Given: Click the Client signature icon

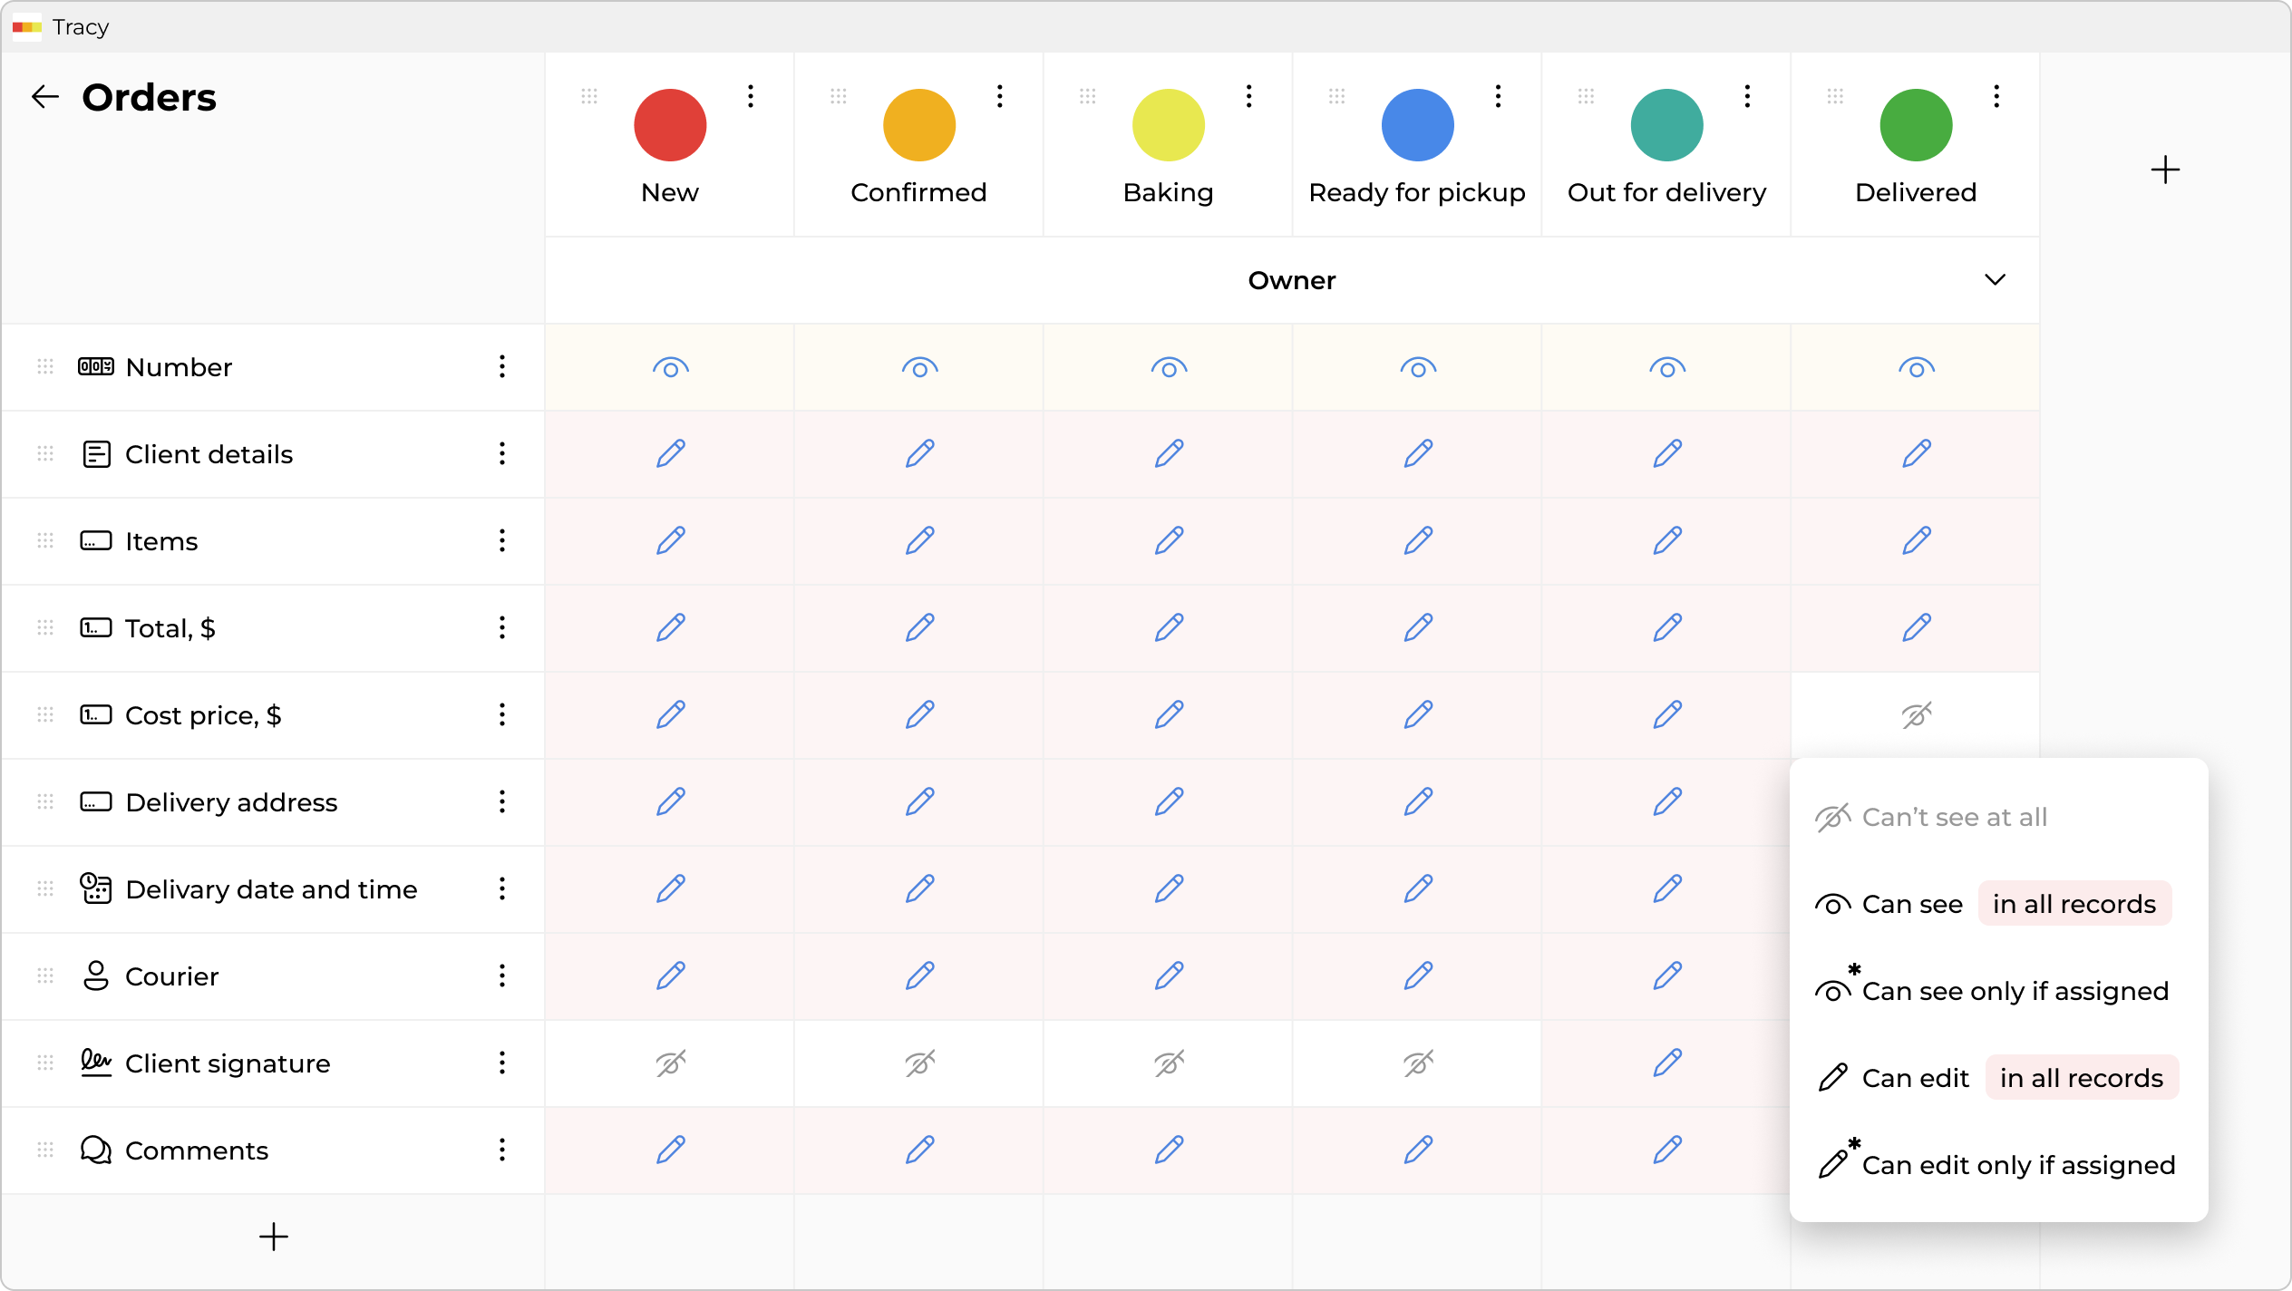Looking at the screenshot, I should tap(94, 1063).
